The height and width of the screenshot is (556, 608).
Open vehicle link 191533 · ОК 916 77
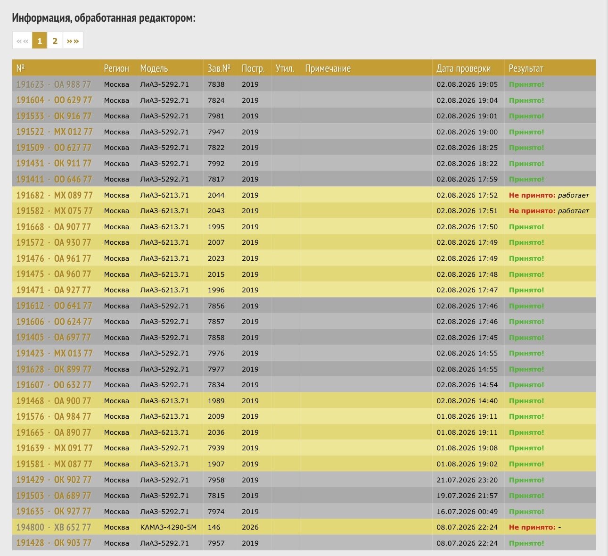pyautogui.click(x=54, y=116)
